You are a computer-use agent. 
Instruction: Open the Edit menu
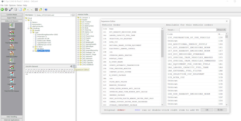(x=6, y=5)
